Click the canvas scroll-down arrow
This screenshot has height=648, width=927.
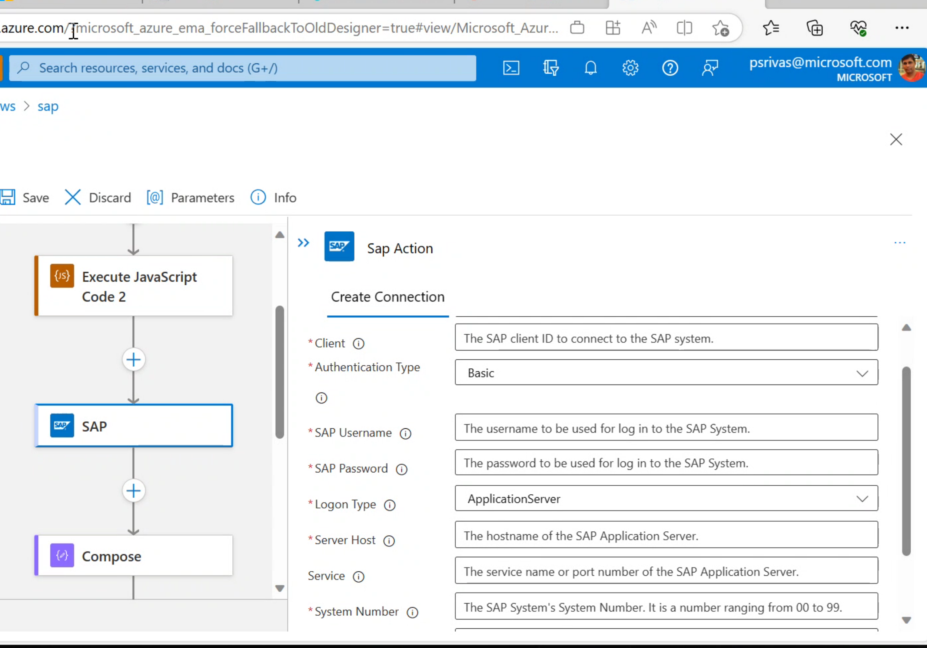(279, 589)
